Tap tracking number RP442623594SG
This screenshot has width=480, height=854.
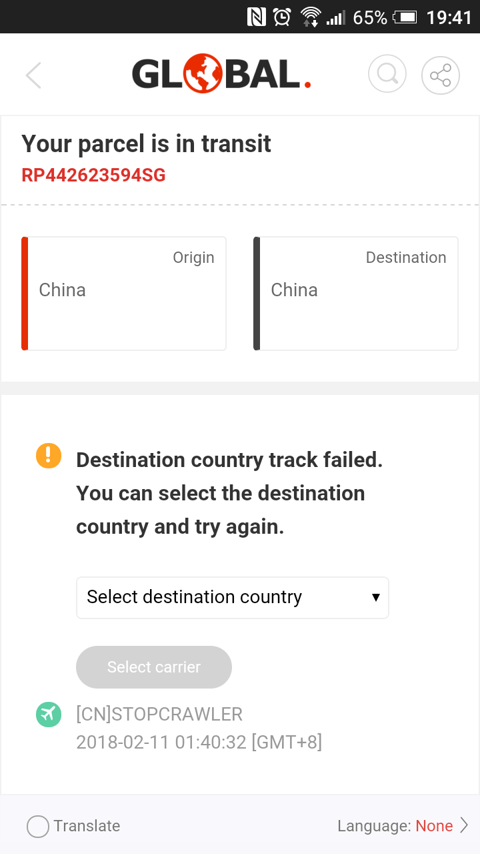click(93, 175)
